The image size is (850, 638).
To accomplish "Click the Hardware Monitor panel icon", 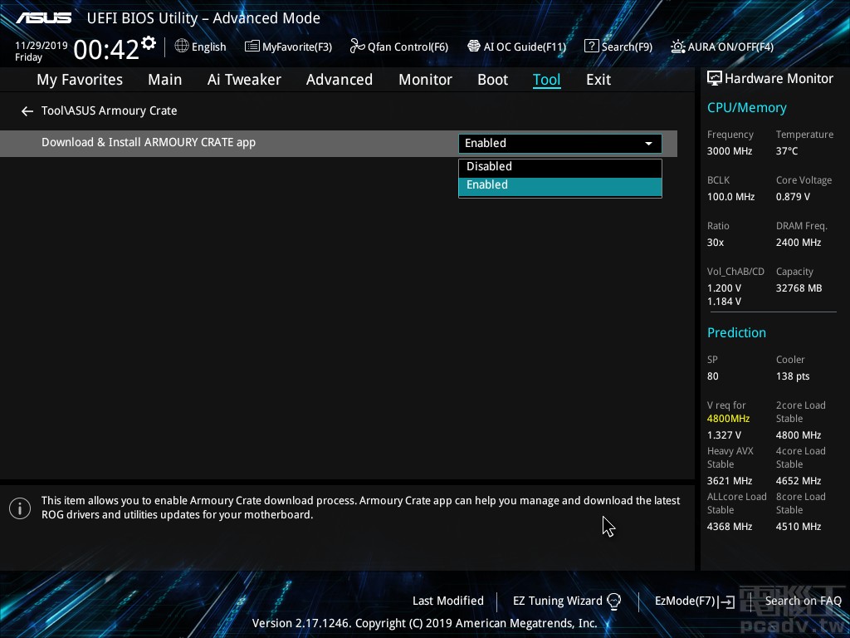I will pos(715,77).
